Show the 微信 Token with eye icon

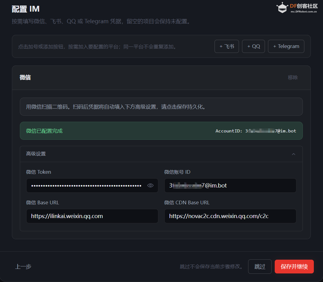(x=150, y=186)
